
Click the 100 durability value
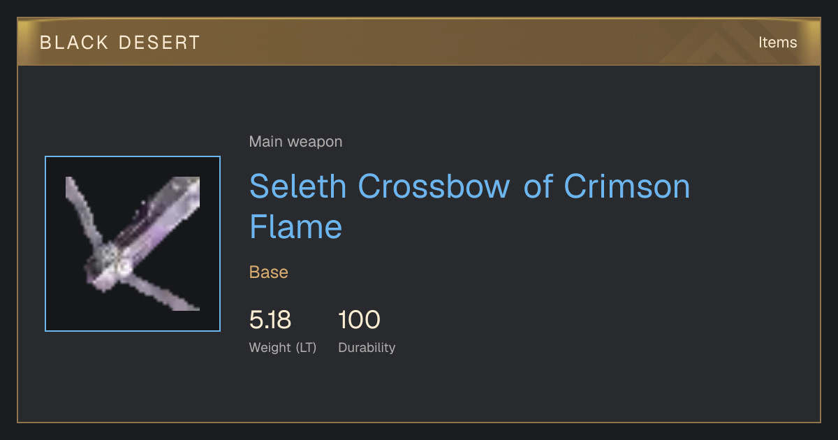tap(359, 320)
